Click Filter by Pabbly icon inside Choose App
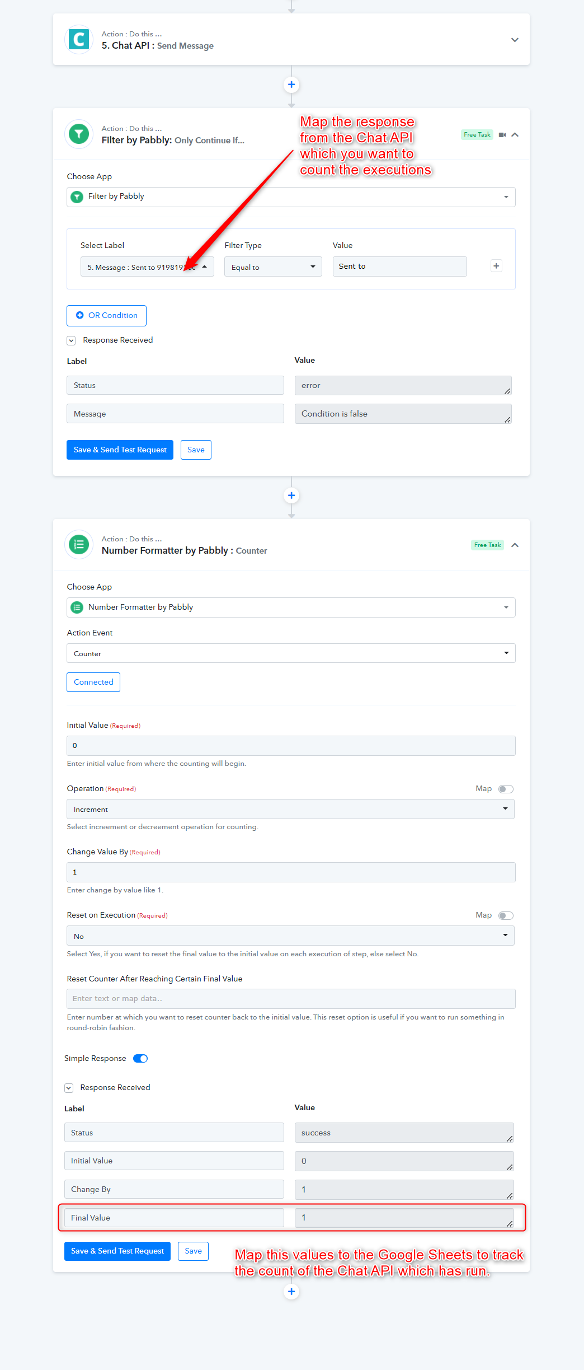584x1370 pixels. (x=77, y=197)
